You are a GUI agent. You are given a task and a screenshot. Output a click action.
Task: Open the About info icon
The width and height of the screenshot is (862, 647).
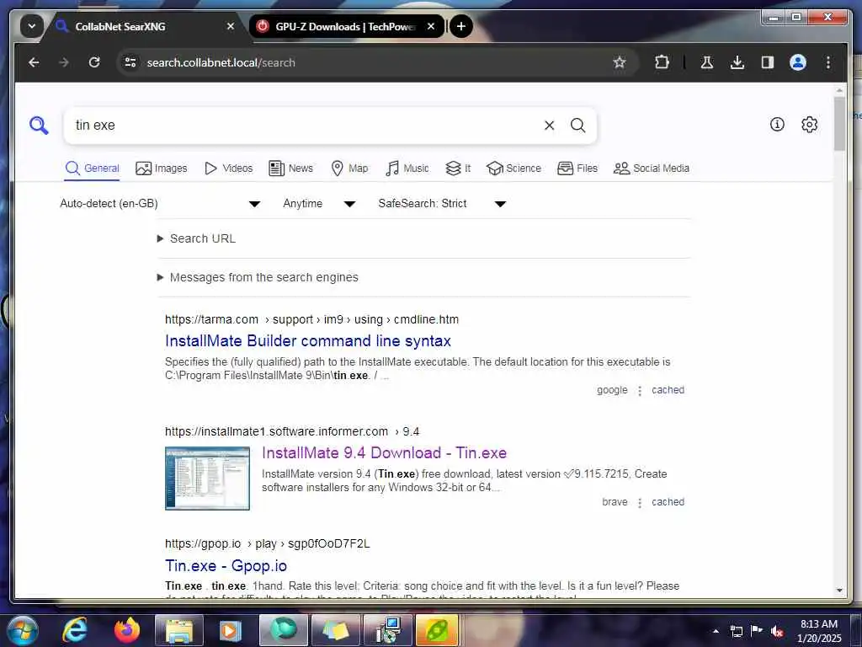coord(777,125)
